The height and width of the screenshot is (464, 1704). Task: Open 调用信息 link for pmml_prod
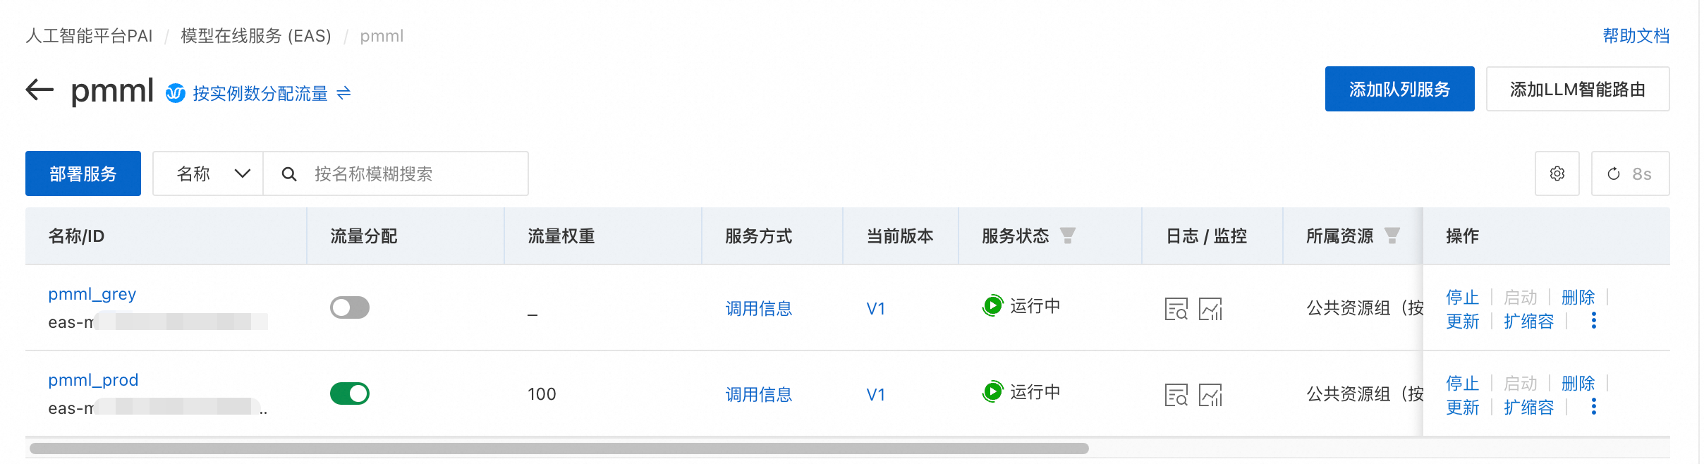[758, 395]
